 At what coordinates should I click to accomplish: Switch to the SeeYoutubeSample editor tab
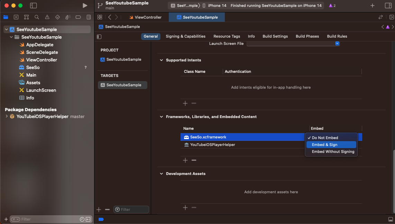[197, 17]
